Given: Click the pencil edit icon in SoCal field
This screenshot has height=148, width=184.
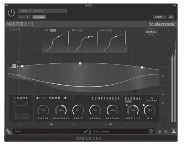Looking at the screenshot, I should click(x=86, y=131).
